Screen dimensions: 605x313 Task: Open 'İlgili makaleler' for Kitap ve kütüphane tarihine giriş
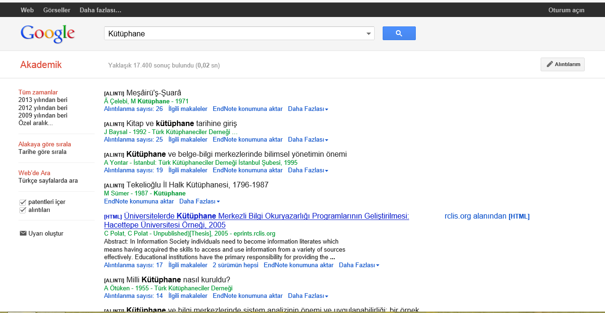pyautogui.click(x=188, y=140)
